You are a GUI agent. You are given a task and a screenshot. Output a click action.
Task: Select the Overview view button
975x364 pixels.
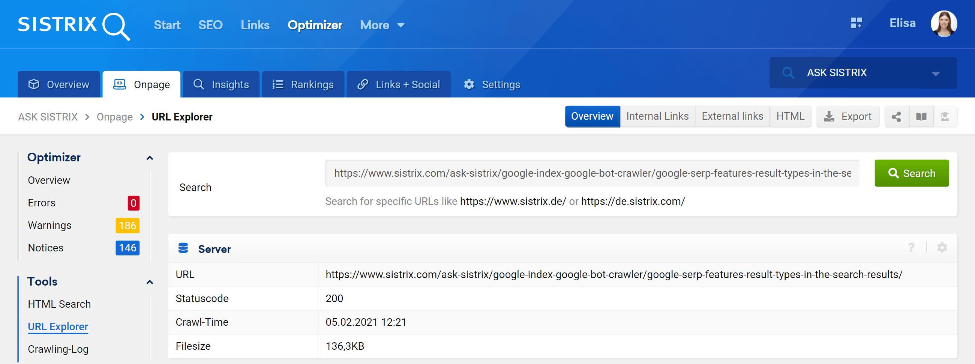coord(592,117)
